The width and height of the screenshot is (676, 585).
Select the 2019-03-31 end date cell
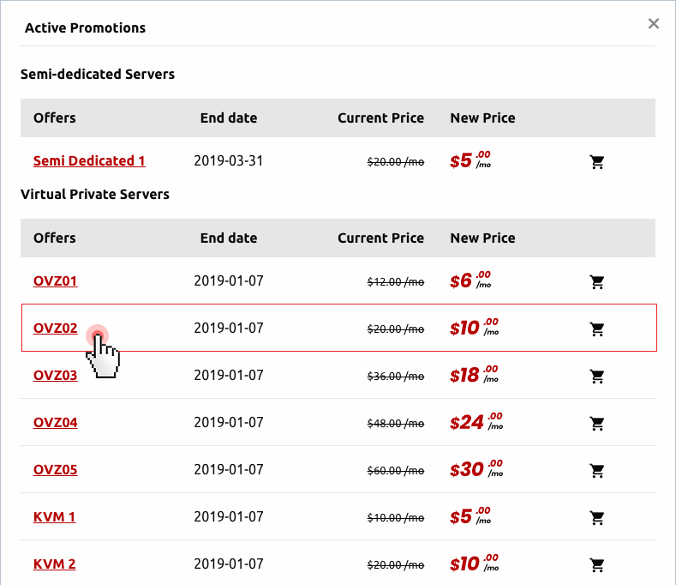(x=229, y=160)
